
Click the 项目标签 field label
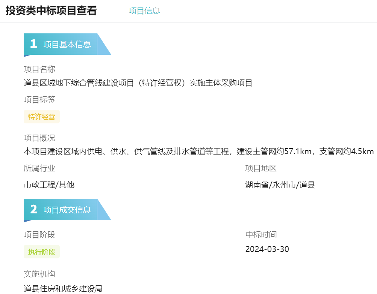pos(39,100)
